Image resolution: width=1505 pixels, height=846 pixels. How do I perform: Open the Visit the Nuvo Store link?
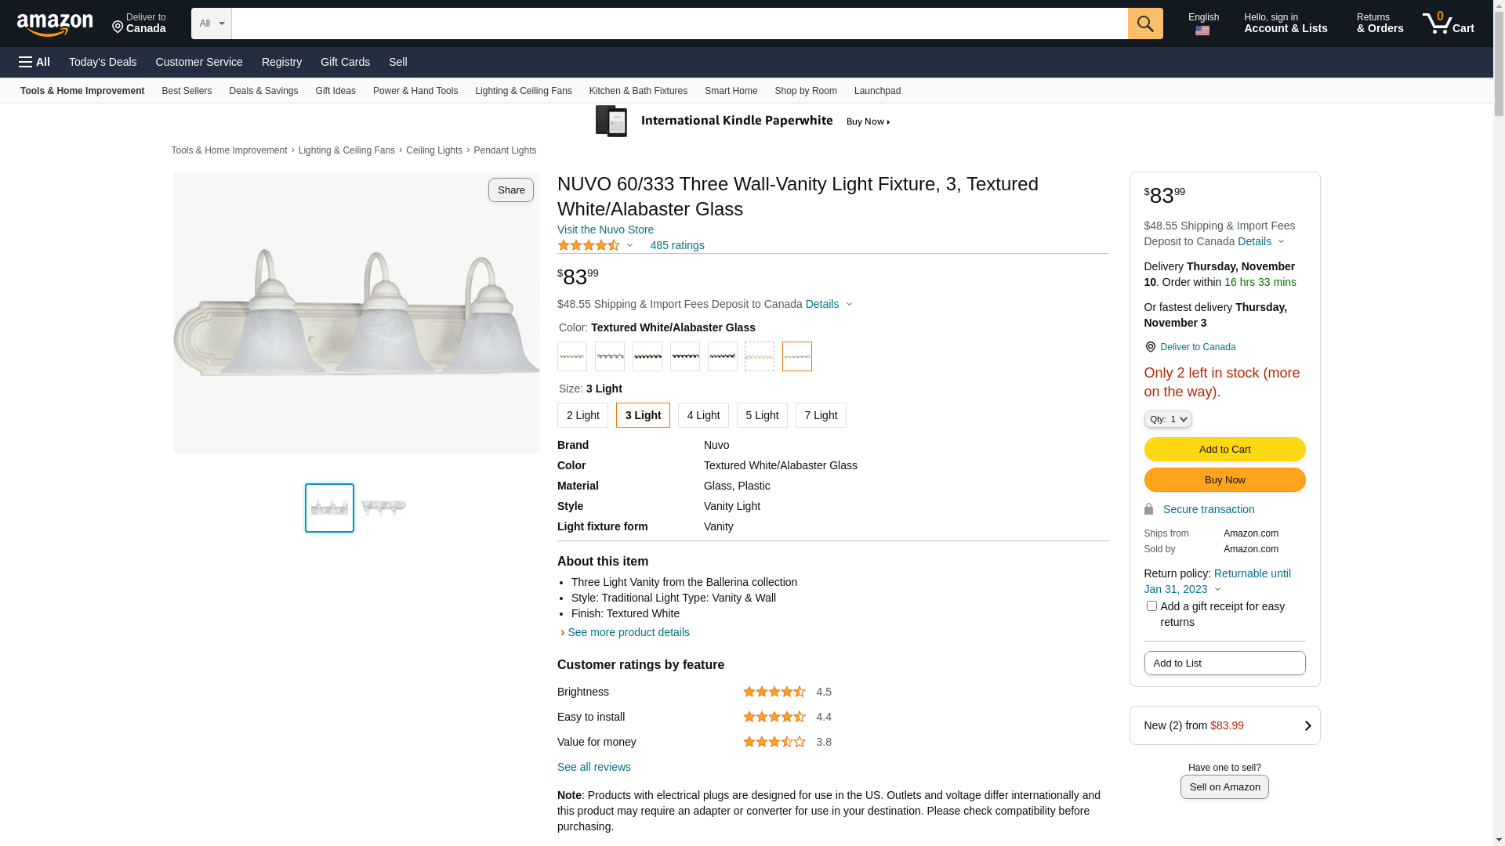click(605, 230)
